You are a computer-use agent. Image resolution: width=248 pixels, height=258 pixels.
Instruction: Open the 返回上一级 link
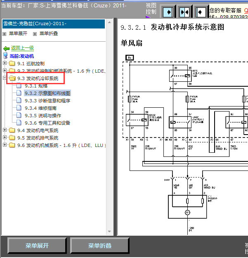click(22, 48)
